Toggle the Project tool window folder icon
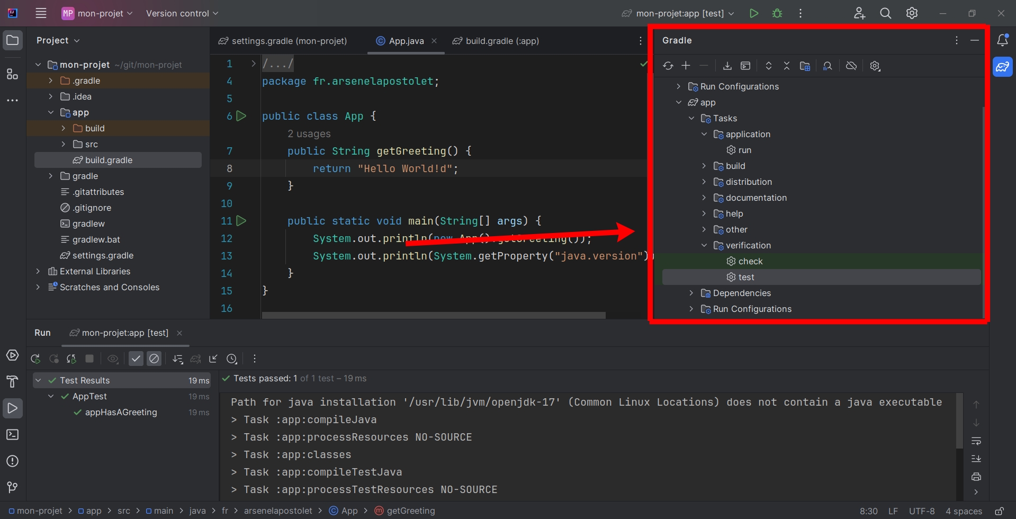The image size is (1016, 519). 12,40
